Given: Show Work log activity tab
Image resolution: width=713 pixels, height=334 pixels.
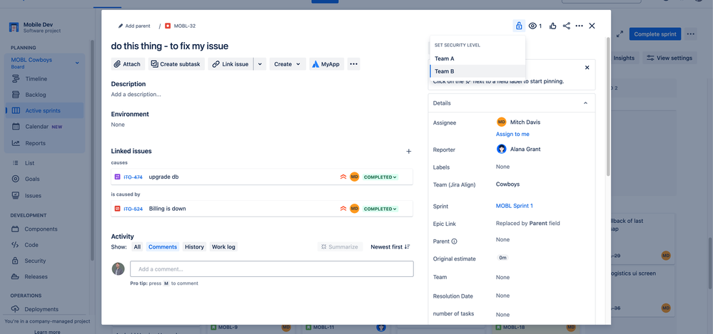Looking at the screenshot, I should point(223,247).
